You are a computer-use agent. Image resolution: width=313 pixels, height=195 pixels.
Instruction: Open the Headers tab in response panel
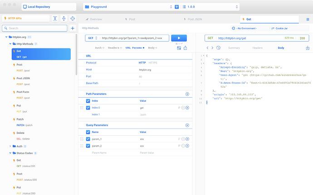(257, 48)
